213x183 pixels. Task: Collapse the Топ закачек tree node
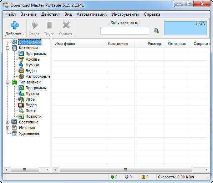click(x=7, y=82)
